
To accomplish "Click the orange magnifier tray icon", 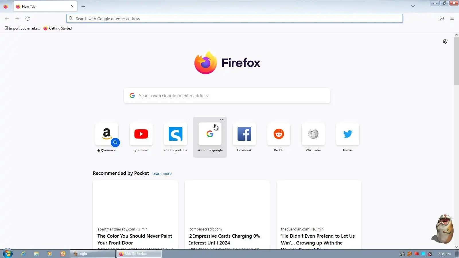I will tap(410, 254).
